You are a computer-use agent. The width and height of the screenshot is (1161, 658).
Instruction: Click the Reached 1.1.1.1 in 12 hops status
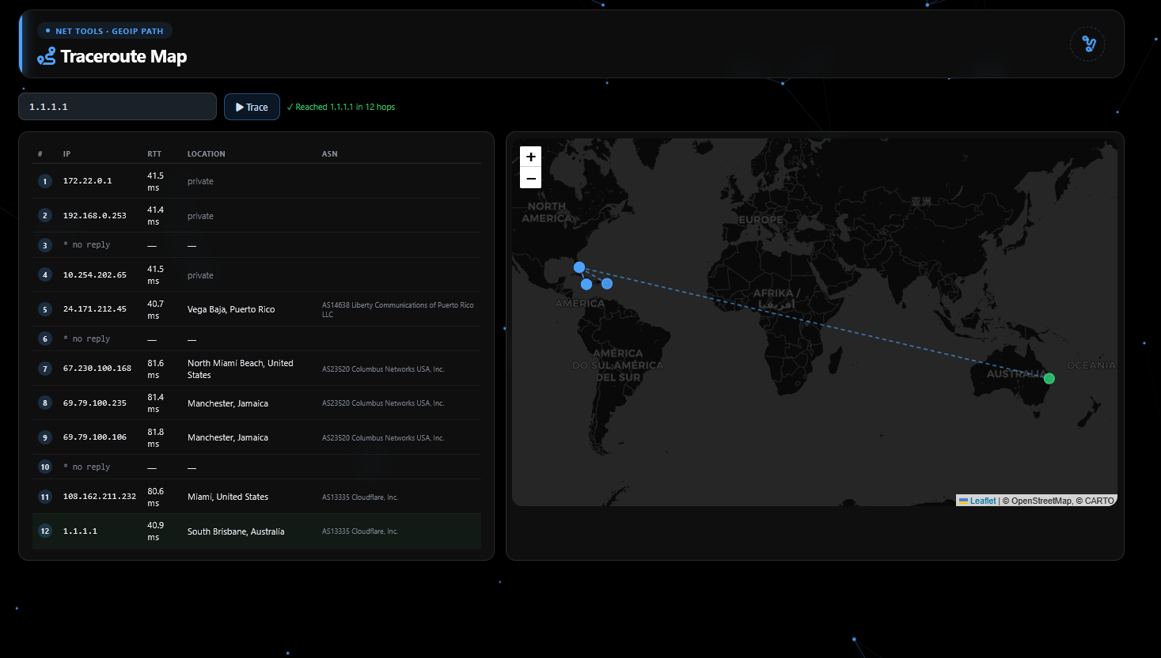click(x=341, y=107)
